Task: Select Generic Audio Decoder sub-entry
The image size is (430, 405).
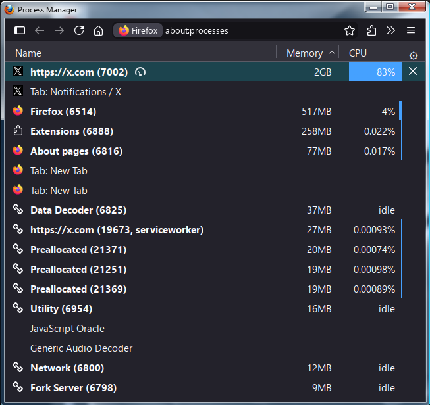Action: pos(215,348)
